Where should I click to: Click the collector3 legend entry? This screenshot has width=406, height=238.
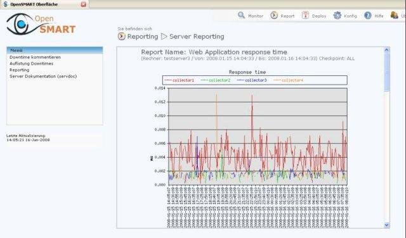coord(252,80)
